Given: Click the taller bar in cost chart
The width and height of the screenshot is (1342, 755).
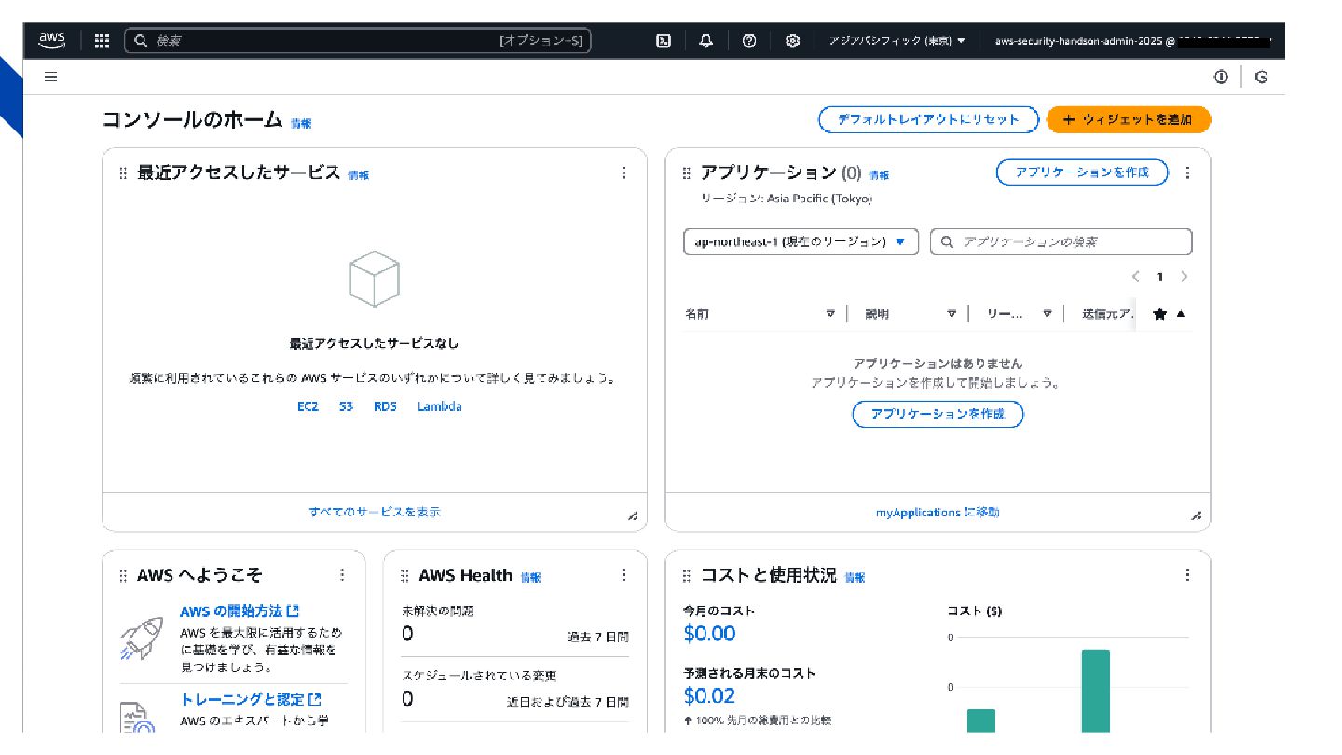Looking at the screenshot, I should [1095, 691].
